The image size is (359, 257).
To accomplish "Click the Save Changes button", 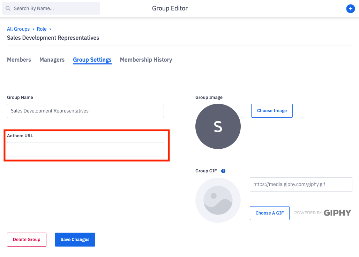I will pos(75,240).
